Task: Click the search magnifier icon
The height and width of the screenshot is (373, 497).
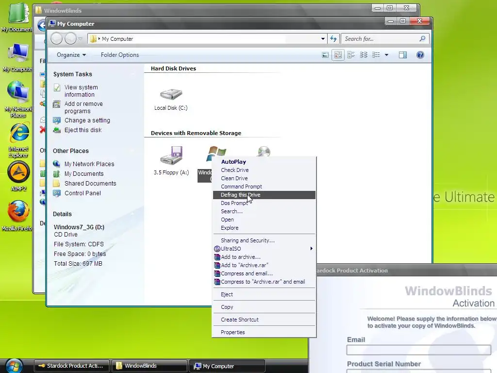Action: 422,39
